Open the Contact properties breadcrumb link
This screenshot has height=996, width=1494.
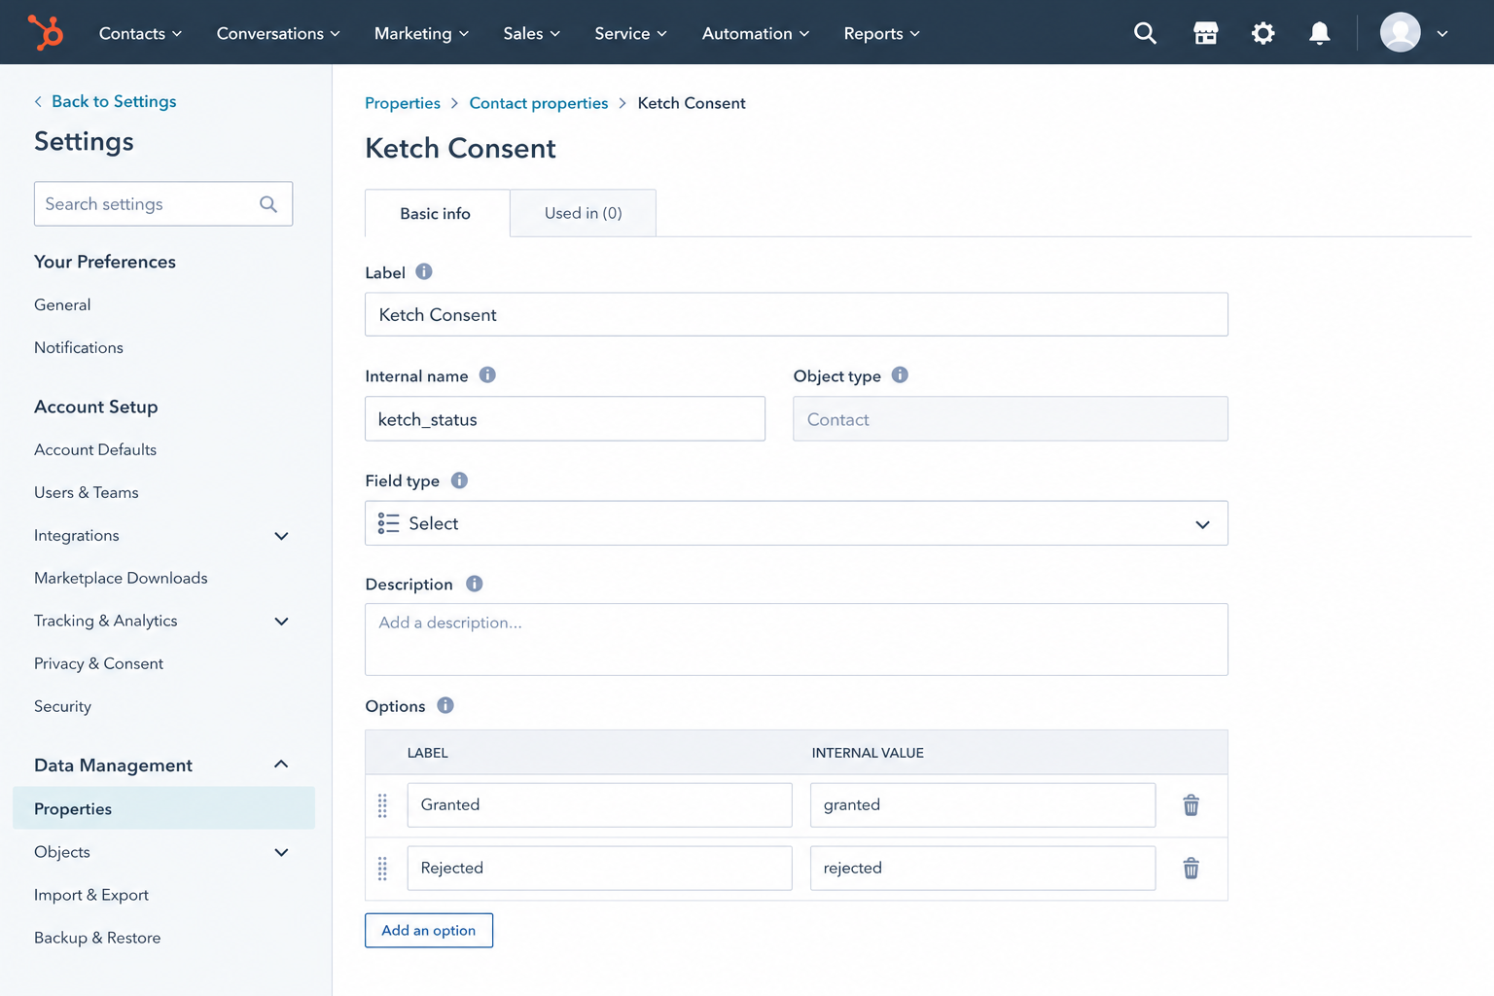[x=539, y=103]
